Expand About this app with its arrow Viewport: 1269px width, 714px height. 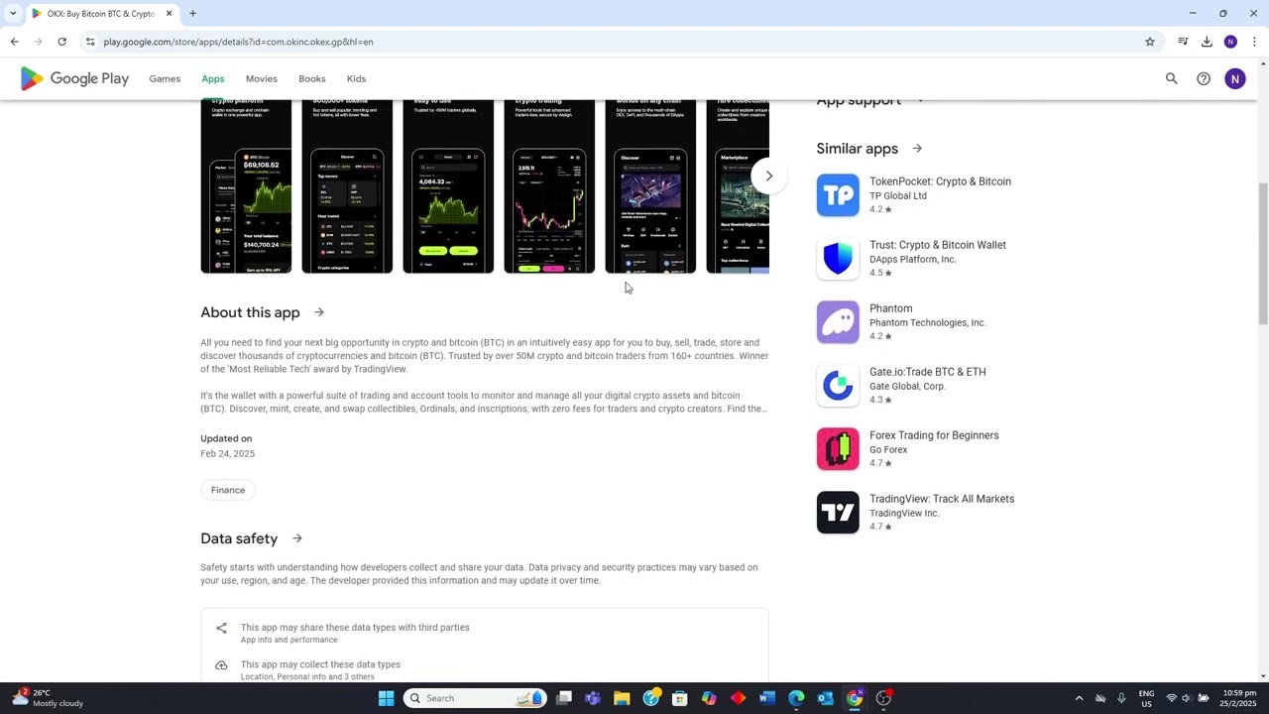click(x=319, y=312)
